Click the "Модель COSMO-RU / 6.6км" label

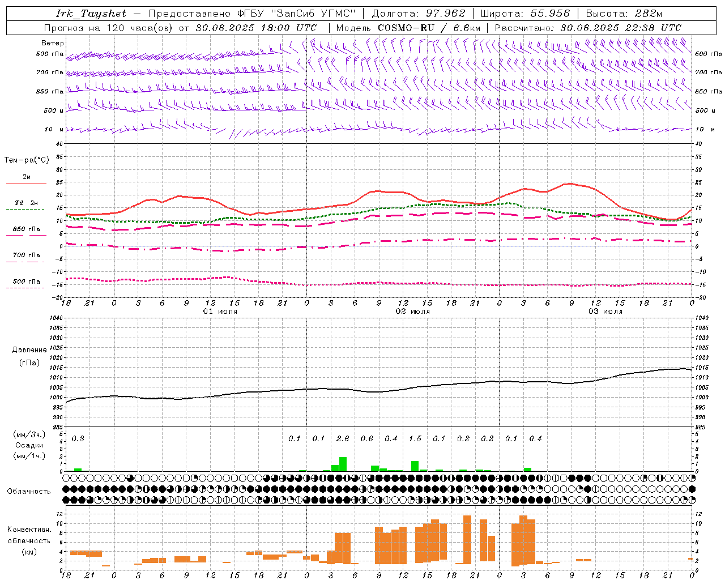coord(408,28)
